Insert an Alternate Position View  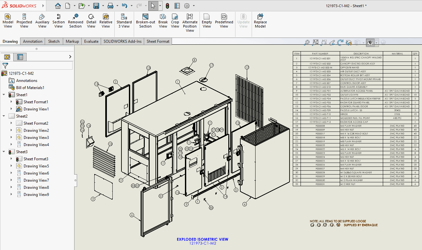point(190,21)
